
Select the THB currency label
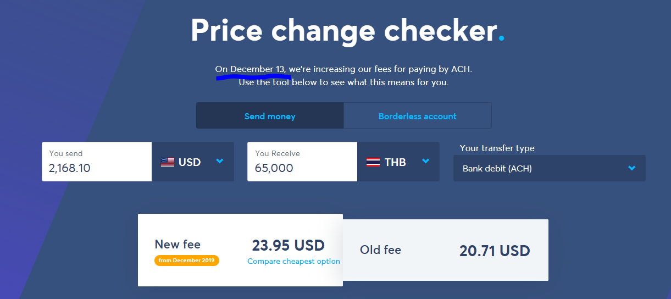click(395, 162)
